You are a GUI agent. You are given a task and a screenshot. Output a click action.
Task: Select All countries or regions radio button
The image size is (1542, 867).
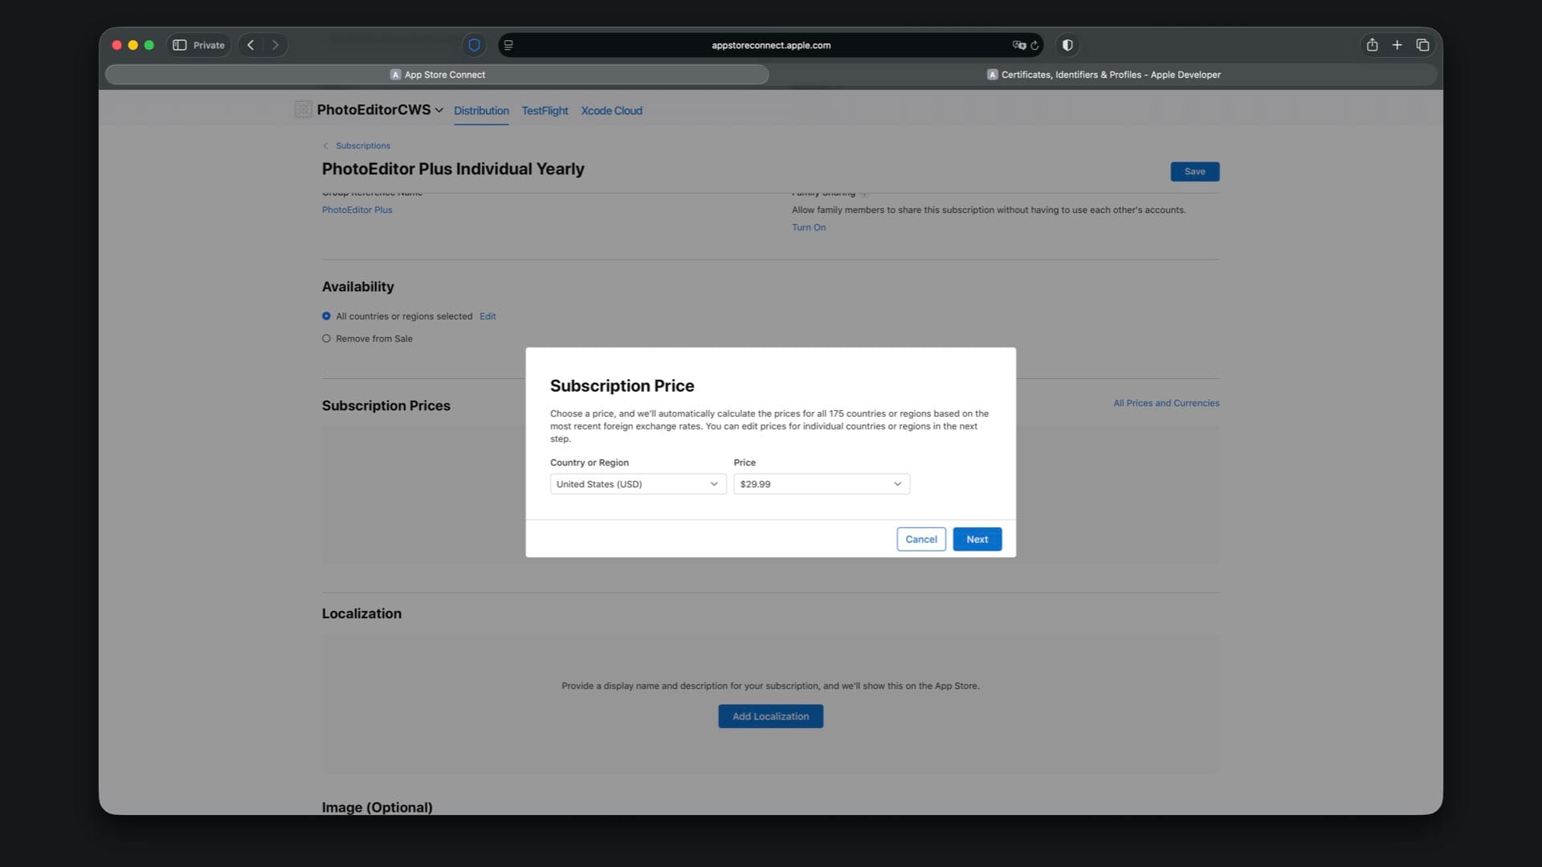click(326, 316)
